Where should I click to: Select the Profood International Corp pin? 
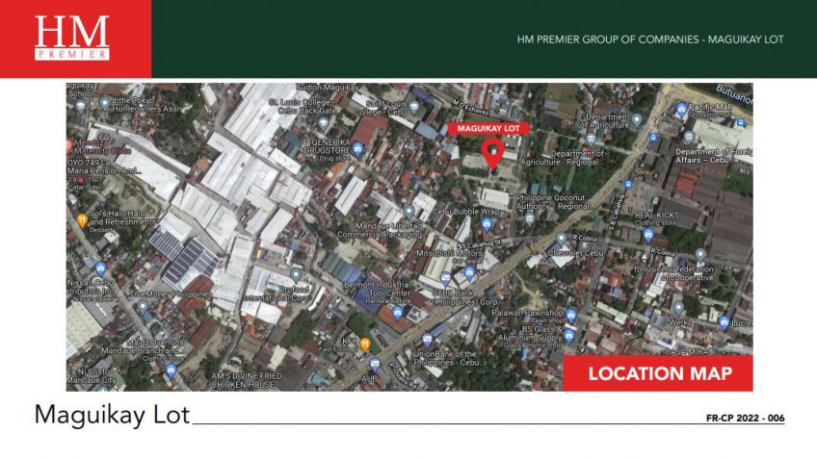tap(296, 275)
